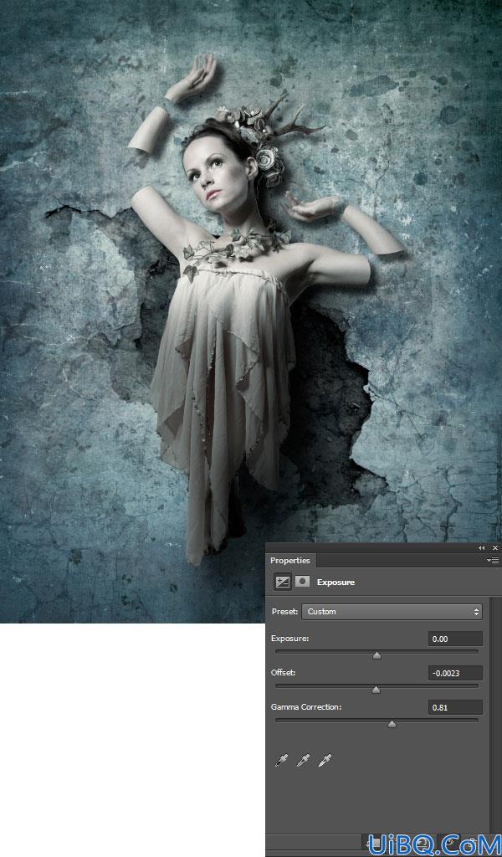The width and height of the screenshot is (502, 857).
Task: Collapse the panel with double arrows
Action: [481, 547]
